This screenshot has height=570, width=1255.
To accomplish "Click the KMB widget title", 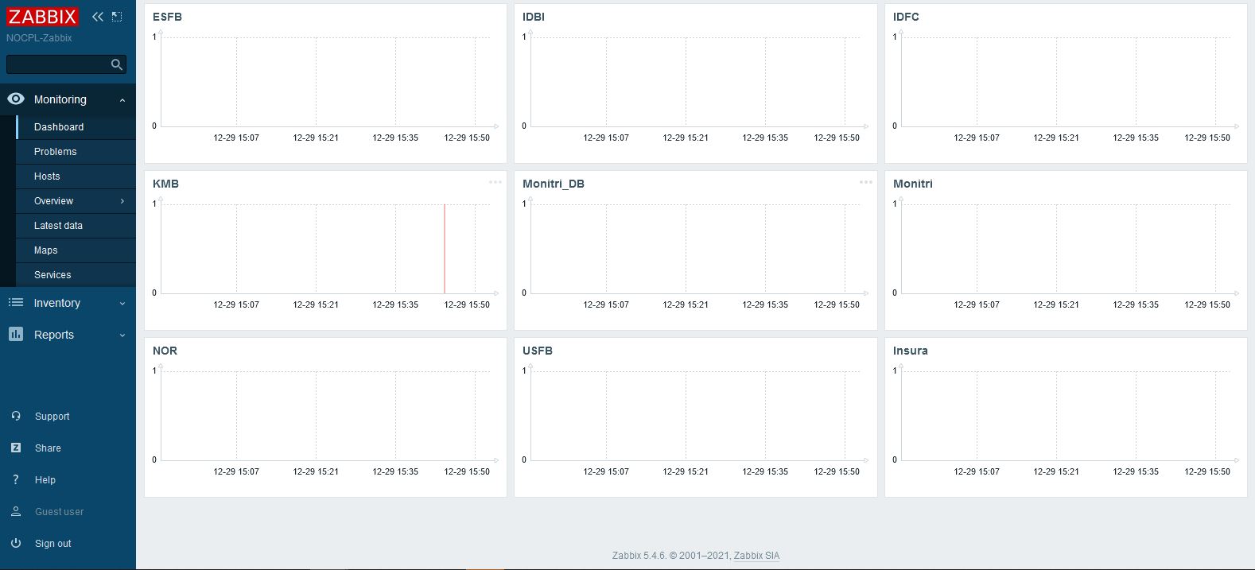I will tap(165, 184).
